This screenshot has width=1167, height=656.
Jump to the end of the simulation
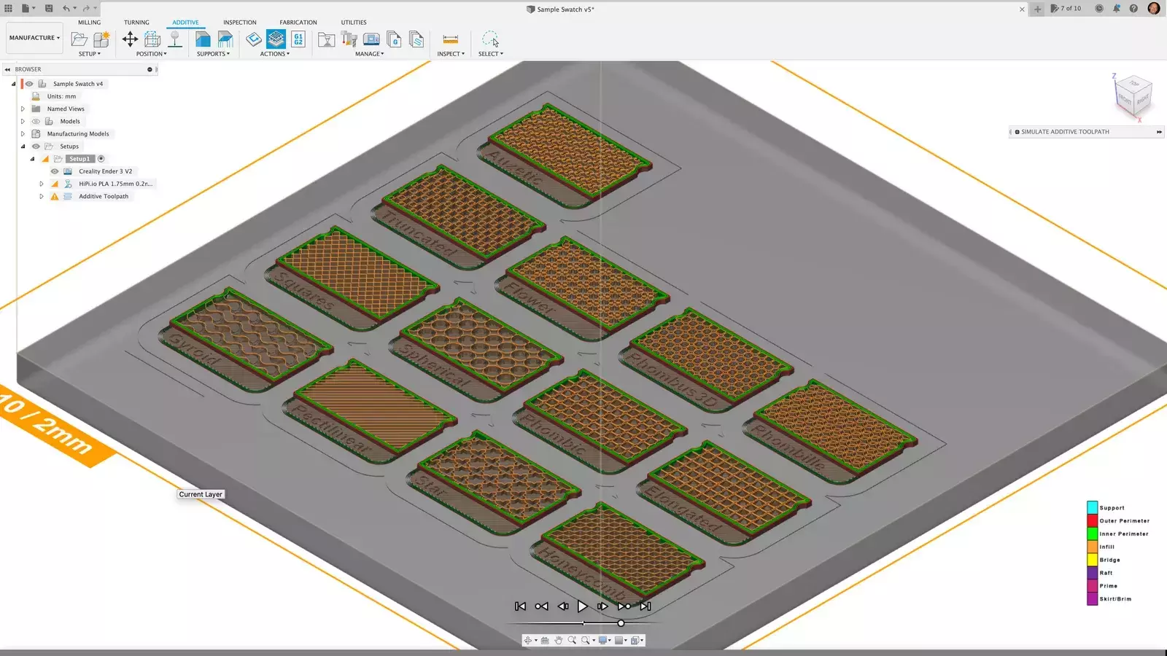[x=645, y=606]
